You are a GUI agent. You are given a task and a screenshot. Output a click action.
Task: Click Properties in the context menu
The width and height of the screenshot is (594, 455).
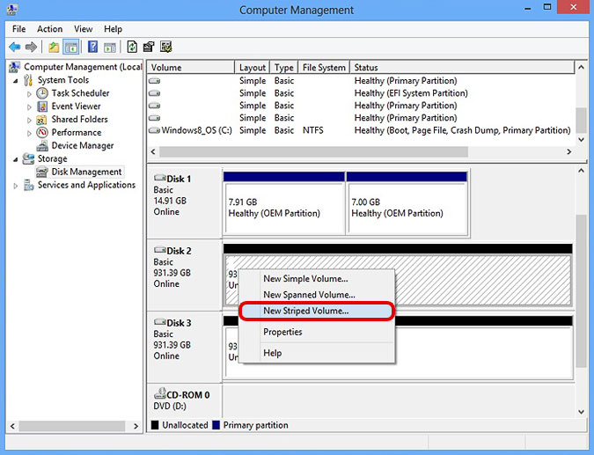282,332
